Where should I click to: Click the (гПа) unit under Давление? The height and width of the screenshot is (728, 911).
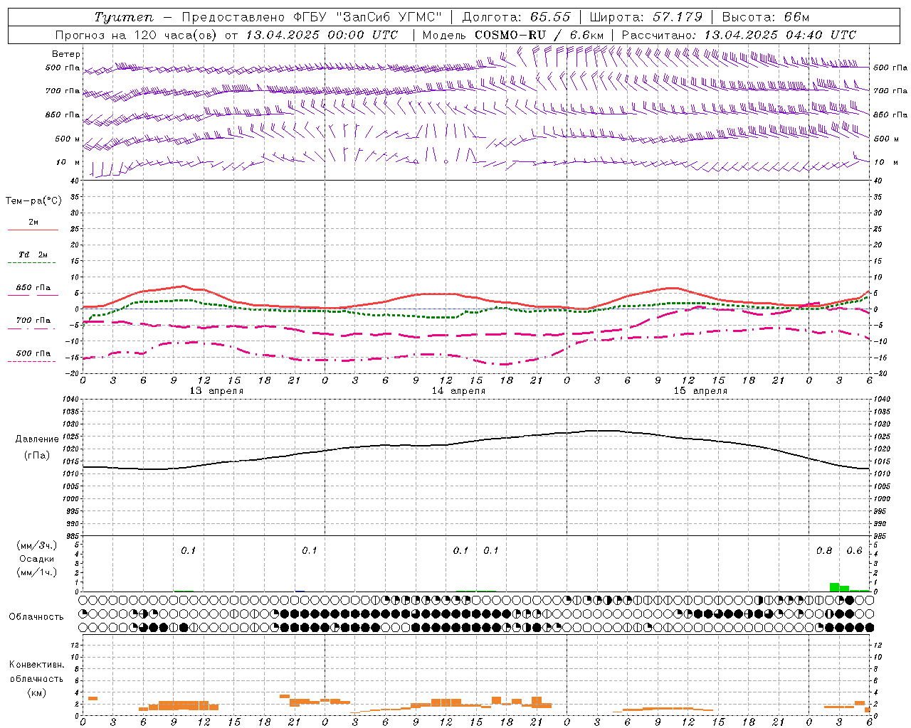pyautogui.click(x=37, y=456)
